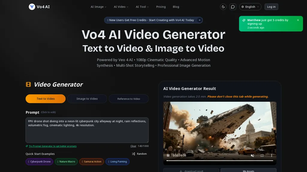Pick the Samurai Action example

pos(91,162)
